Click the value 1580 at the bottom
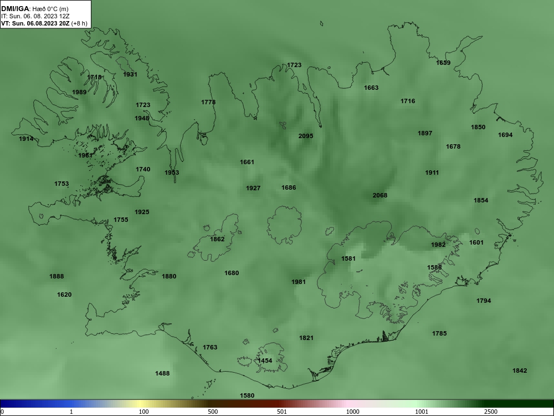This screenshot has width=554, height=416. pos(247,395)
